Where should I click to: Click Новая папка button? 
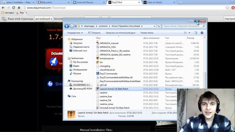click(147, 33)
